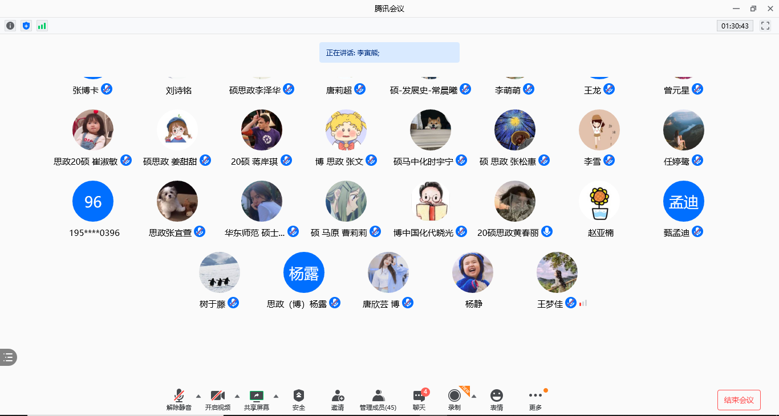
Task: Unmute microphone with 解除静音 button
Action: (x=179, y=399)
